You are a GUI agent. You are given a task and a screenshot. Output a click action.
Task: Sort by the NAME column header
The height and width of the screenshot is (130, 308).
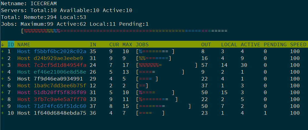pos(24,45)
